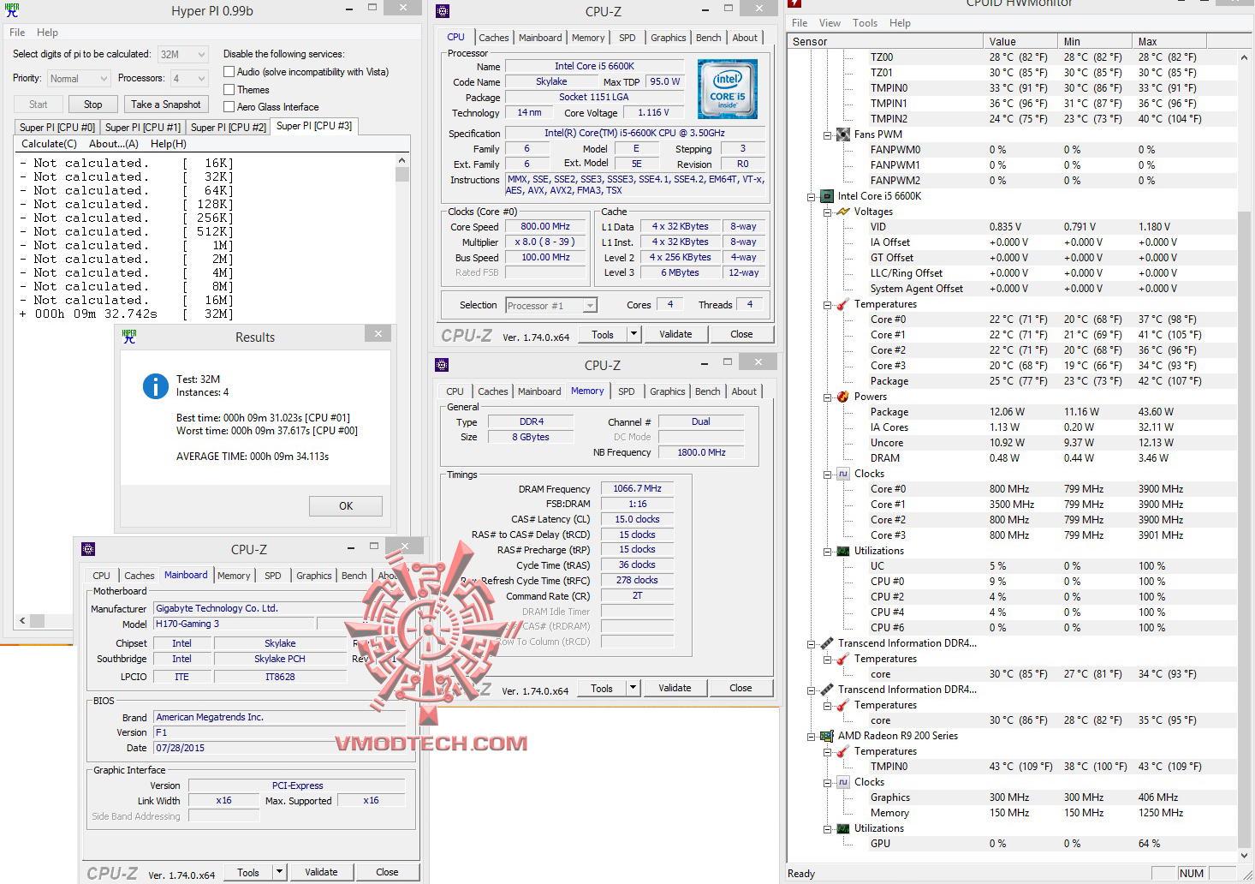Click the Hyper PI results vertical scrollbar thumb

tap(402, 175)
